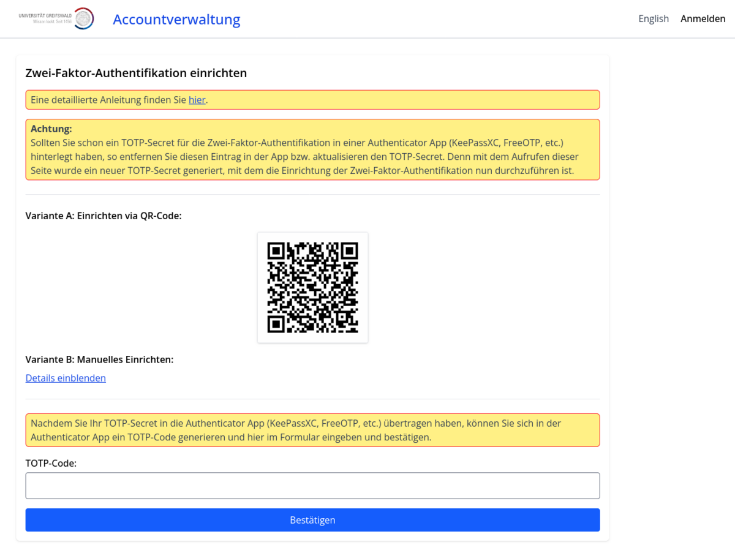Click the 'Zwei-Faktor-Authentifikation einrichten' heading
This screenshot has height=553, width=735.
136,73
